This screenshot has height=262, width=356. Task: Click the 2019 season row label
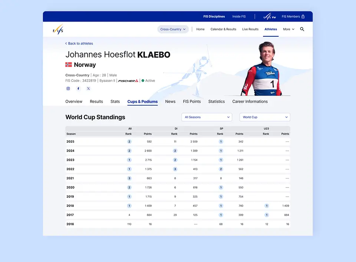pos(70,197)
